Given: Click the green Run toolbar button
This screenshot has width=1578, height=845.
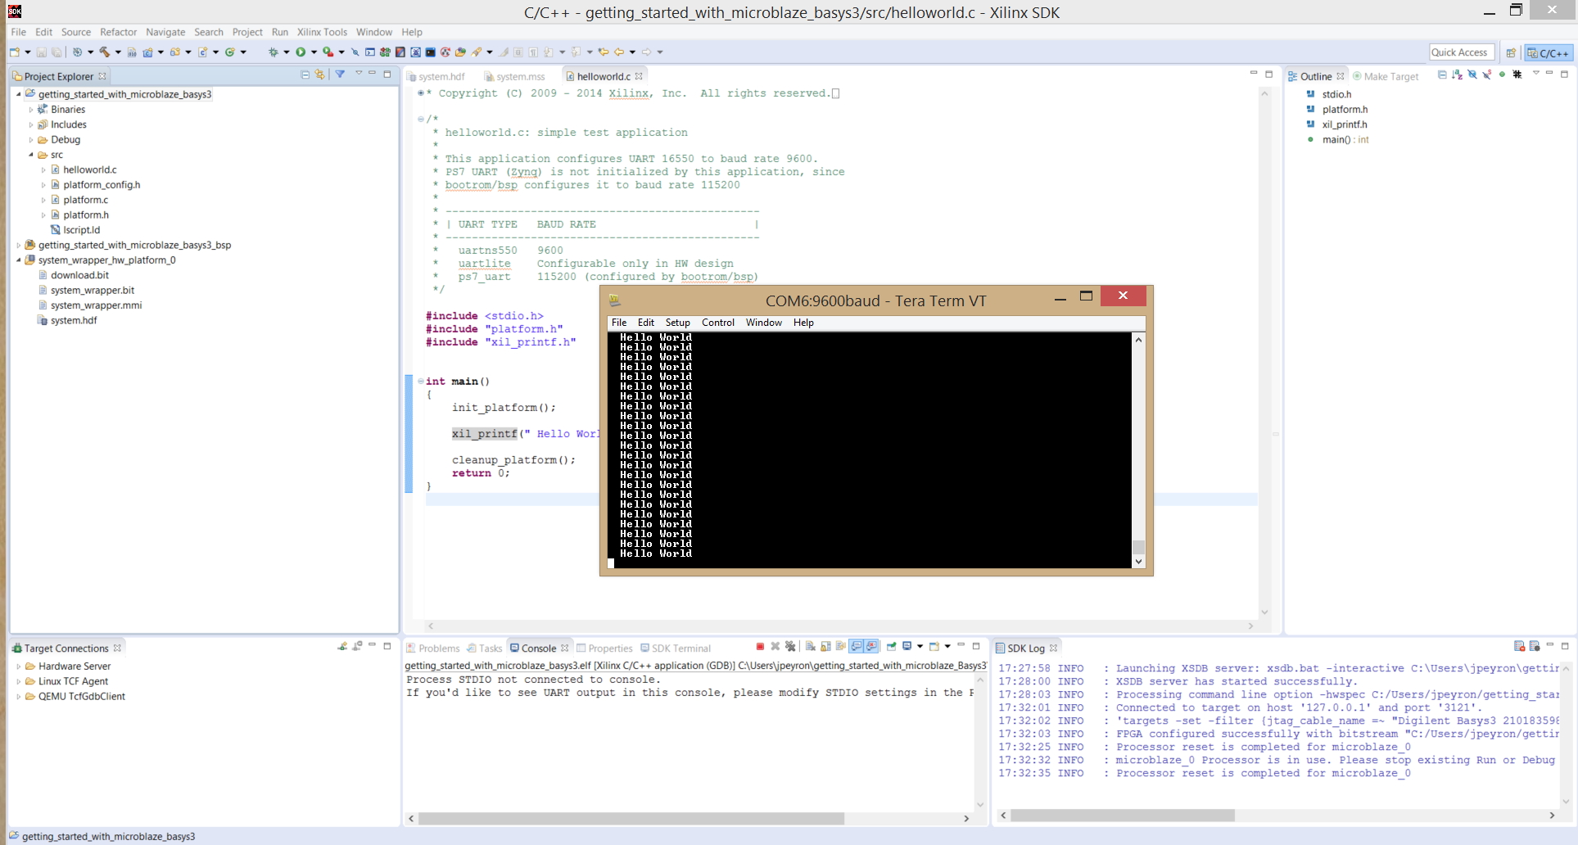Looking at the screenshot, I should tap(301, 52).
